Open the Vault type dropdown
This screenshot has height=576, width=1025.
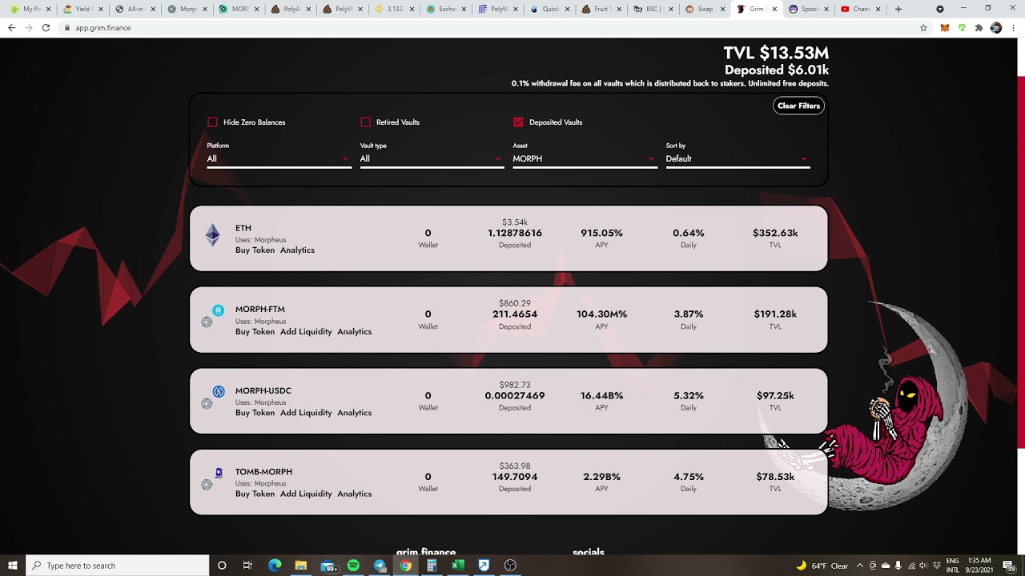coord(432,158)
